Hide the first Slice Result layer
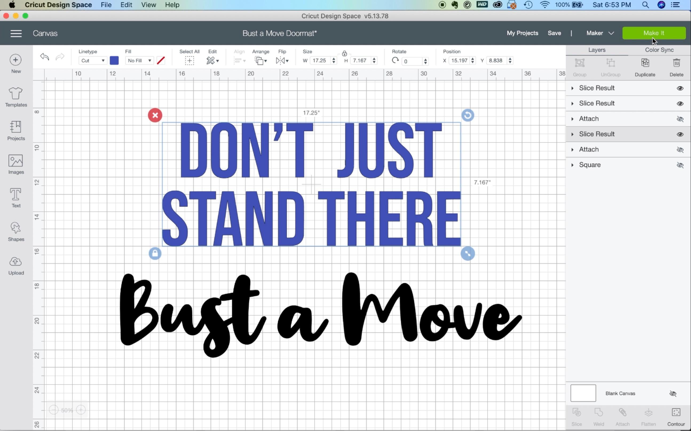 pyautogui.click(x=680, y=88)
